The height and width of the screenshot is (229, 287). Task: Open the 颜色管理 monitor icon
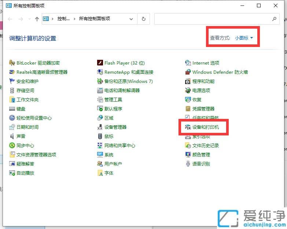click(x=188, y=155)
